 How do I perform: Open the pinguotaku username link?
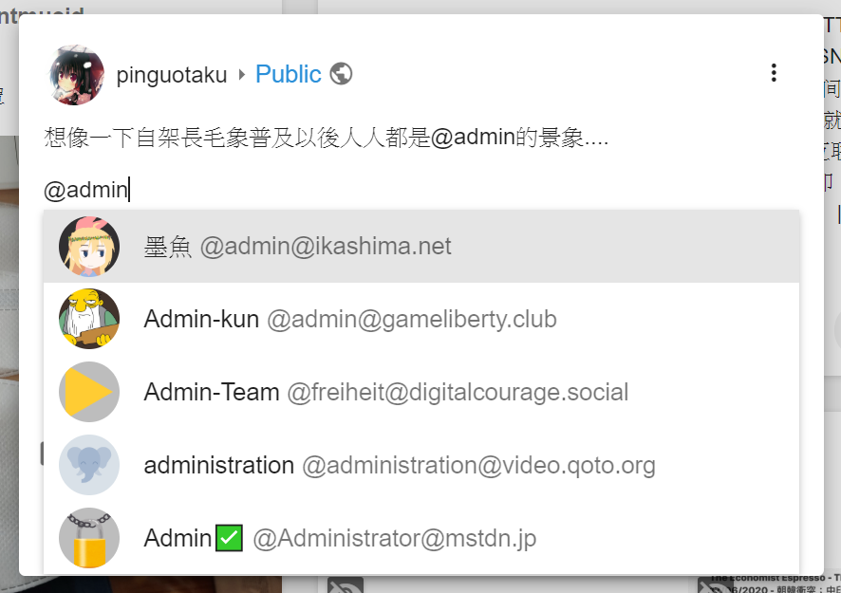(x=172, y=75)
